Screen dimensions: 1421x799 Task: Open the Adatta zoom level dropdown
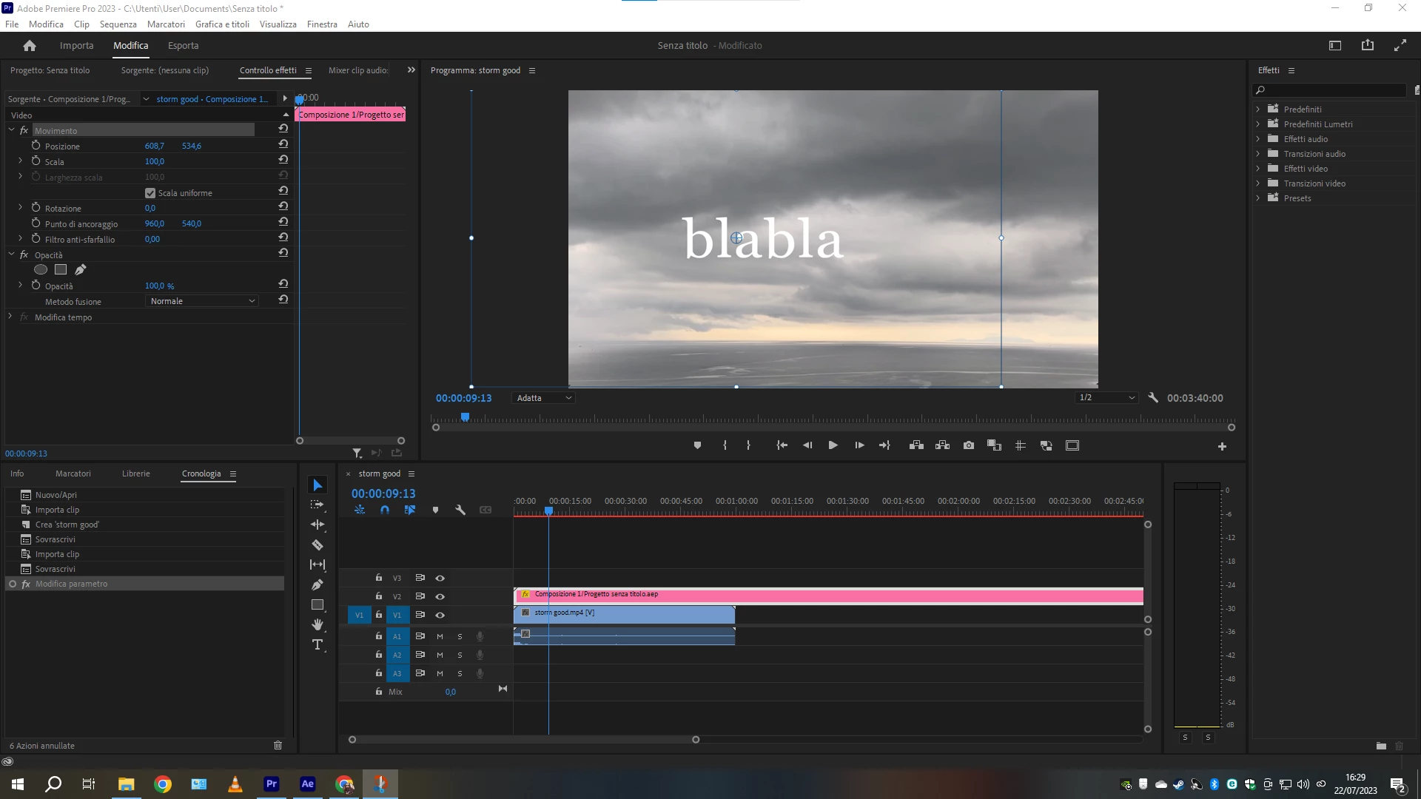point(544,398)
